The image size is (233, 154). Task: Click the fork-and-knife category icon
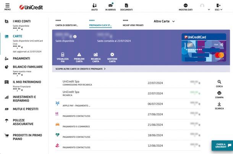click(57, 114)
